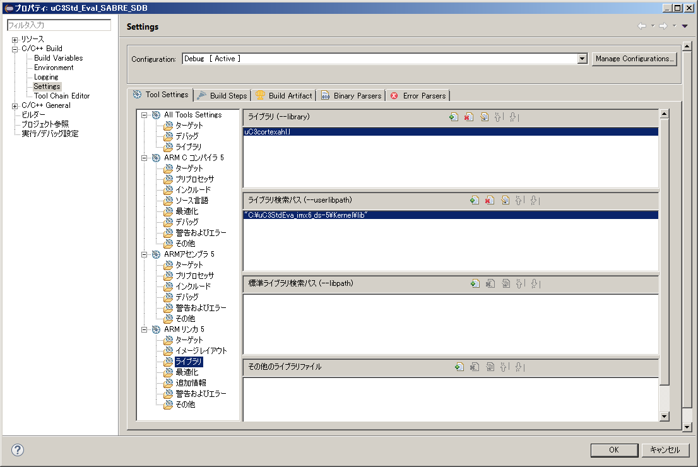Expand the C/C++ General node
Screen dimensions: 698x467
click(x=15, y=105)
